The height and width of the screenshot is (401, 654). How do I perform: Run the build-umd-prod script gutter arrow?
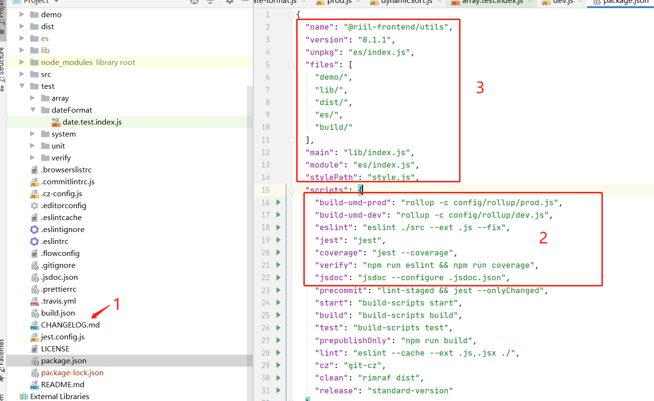(x=279, y=202)
